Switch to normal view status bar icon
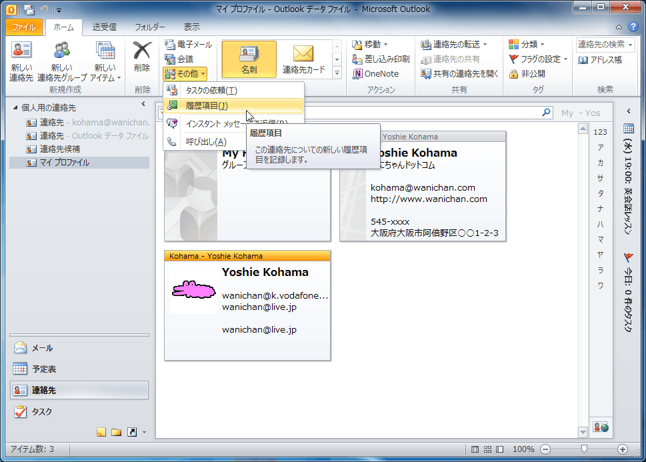This screenshot has width=646, height=462. coord(475,449)
